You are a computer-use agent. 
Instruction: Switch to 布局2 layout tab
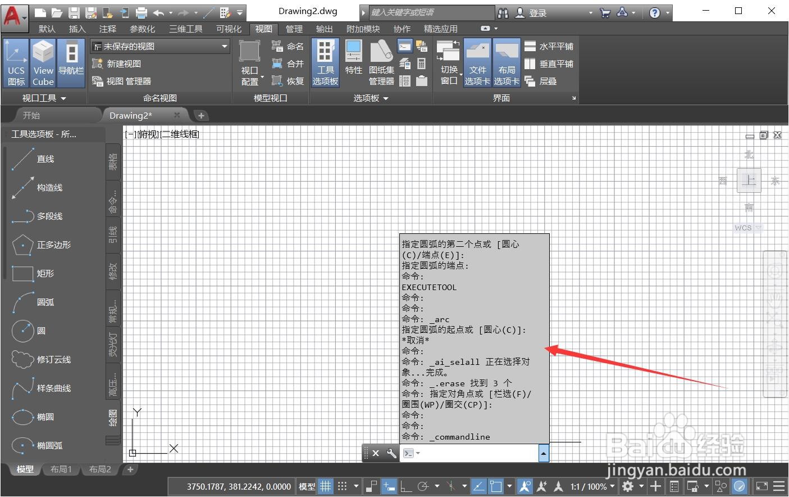[x=100, y=469]
